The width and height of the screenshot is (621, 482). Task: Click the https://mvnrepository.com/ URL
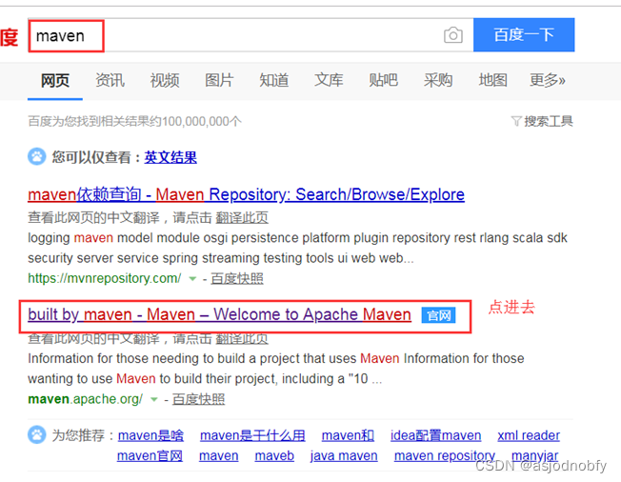pos(105,278)
